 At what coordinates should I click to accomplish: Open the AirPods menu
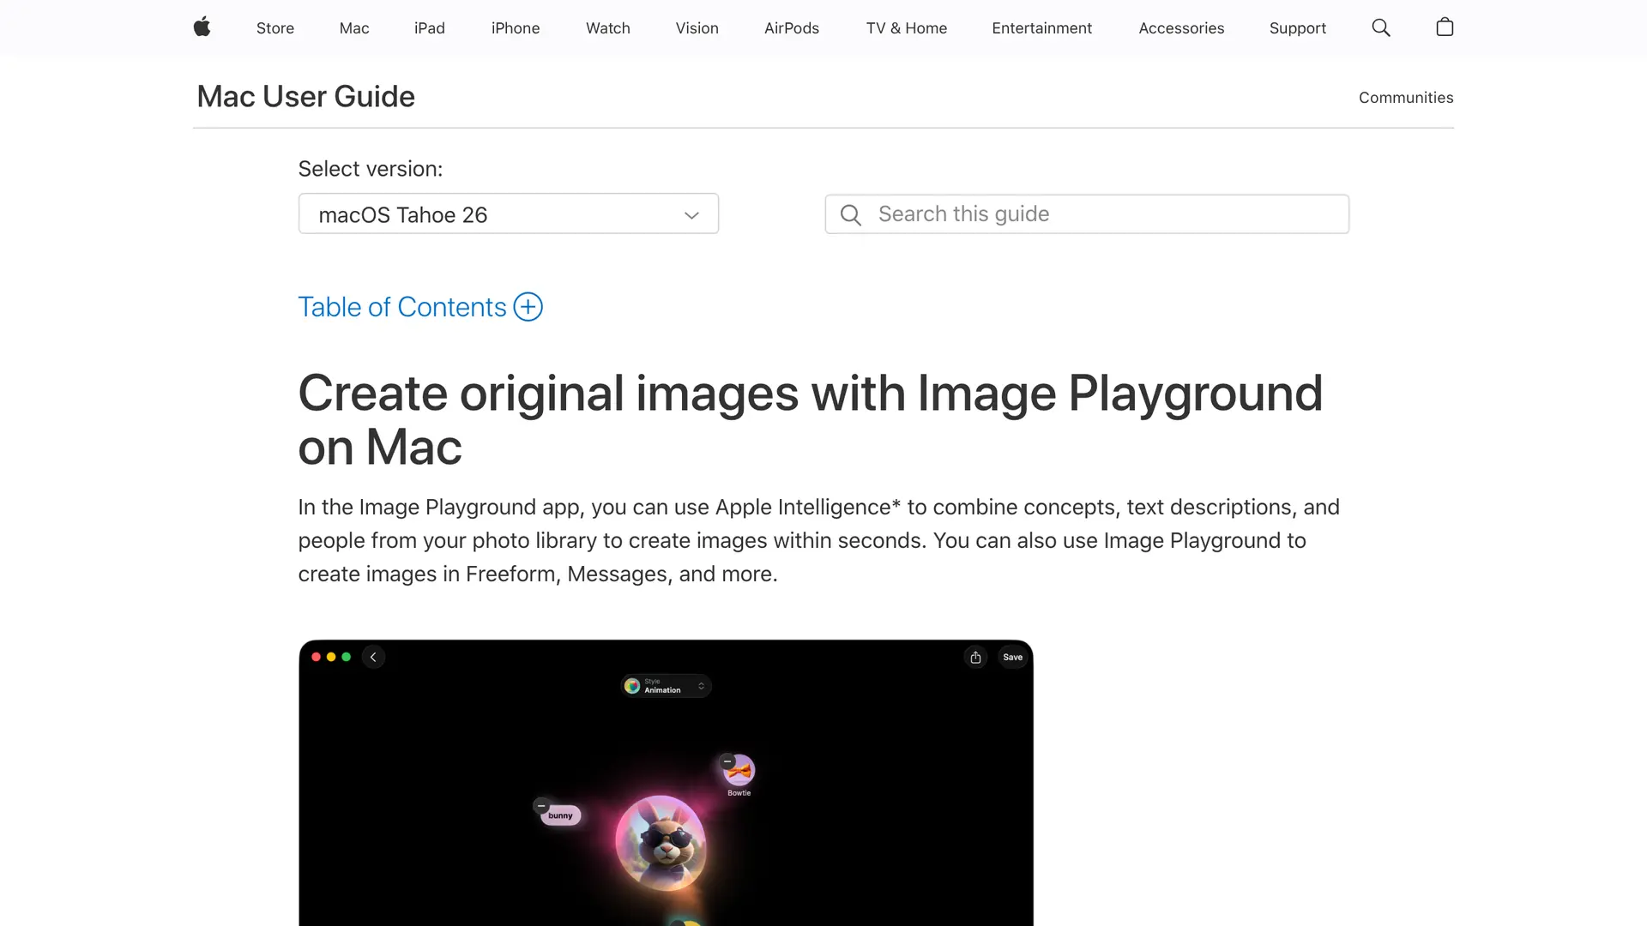click(792, 28)
